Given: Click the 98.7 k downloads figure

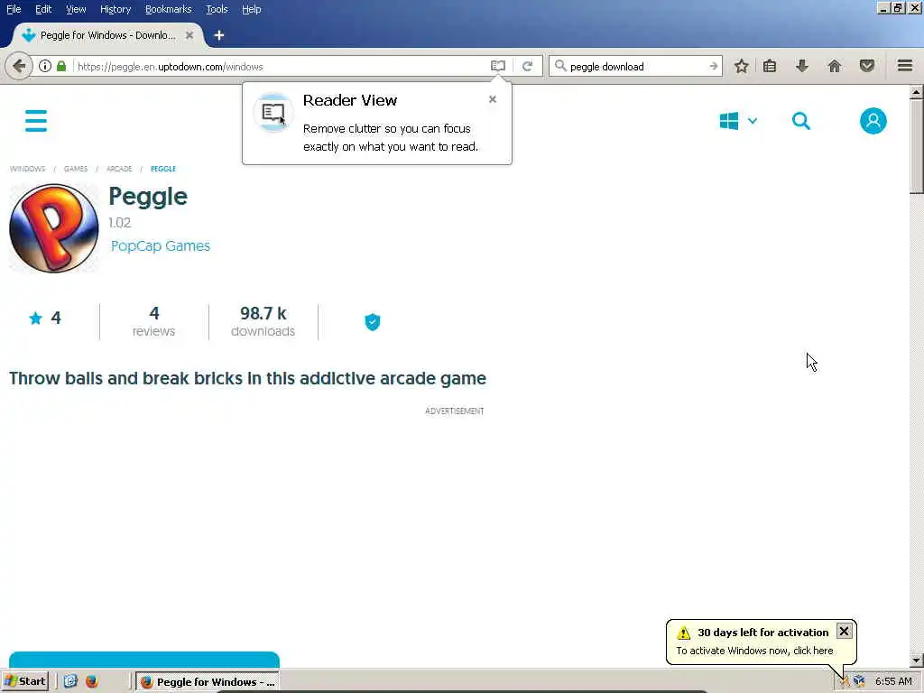Looking at the screenshot, I should 263,321.
